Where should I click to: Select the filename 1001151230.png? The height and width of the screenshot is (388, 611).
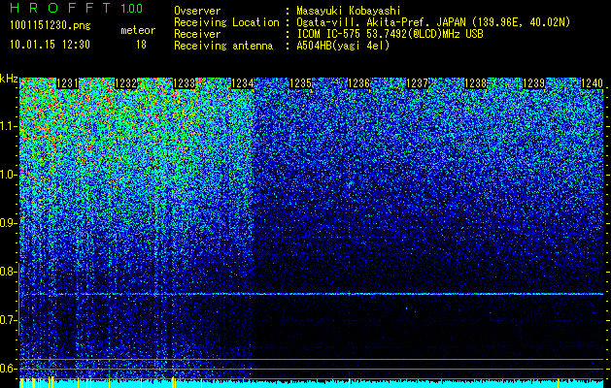tap(51, 26)
